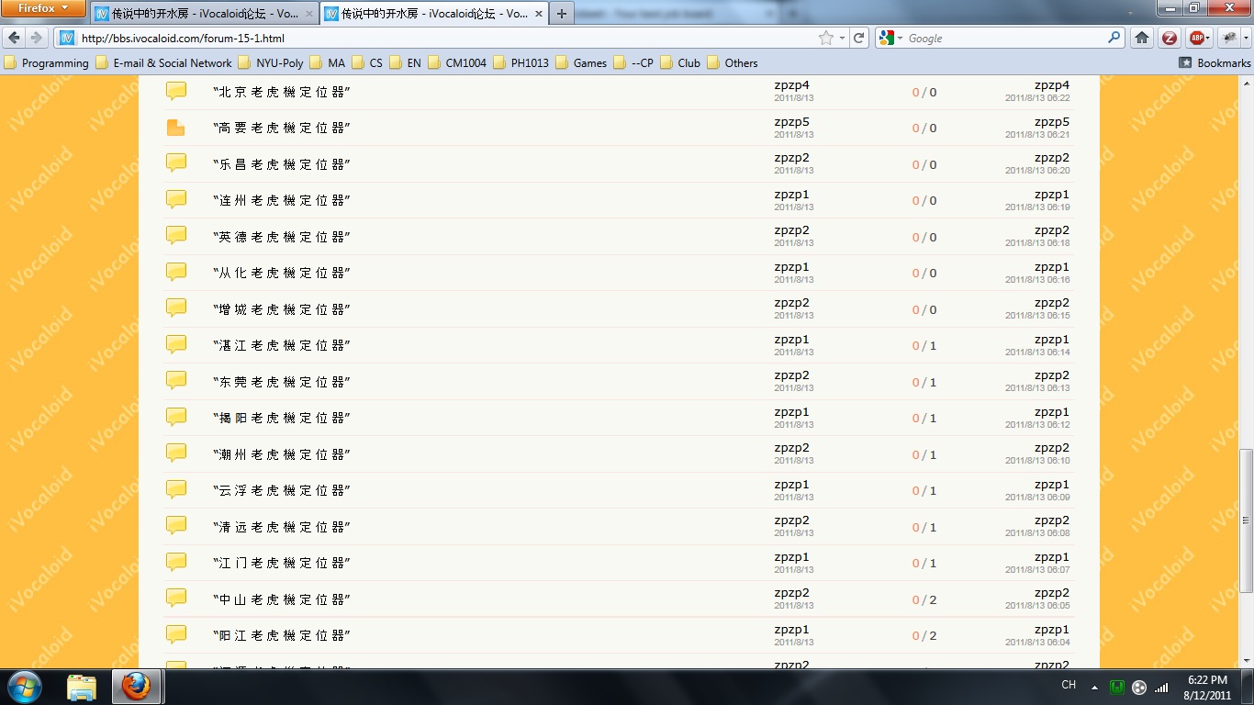Open the Windows Start menu orb
Image resolution: width=1254 pixels, height=705 pixels.
point(25,686)
